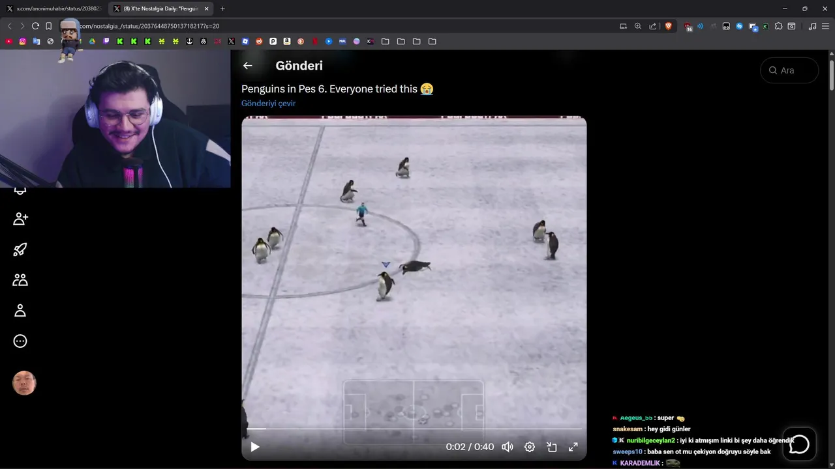Open the DuckDuckGo bookmark

click(x=301, y=41)
